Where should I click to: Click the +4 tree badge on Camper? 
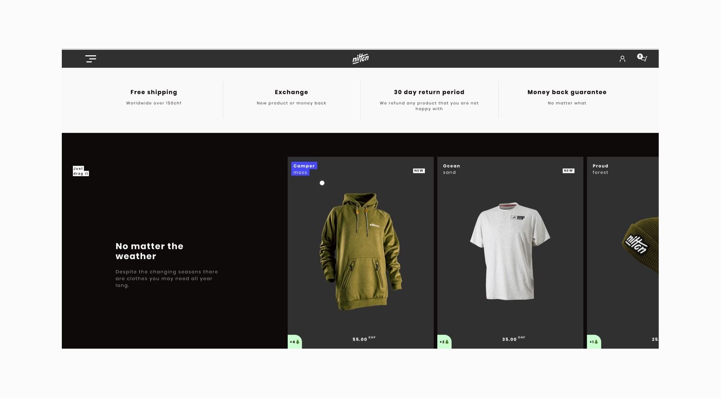tap(295, 342)
